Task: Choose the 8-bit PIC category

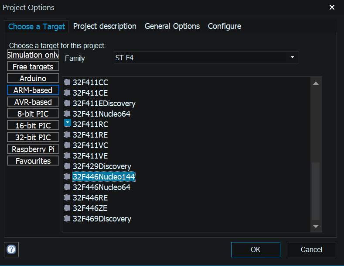Action: [x=33, y=114]
